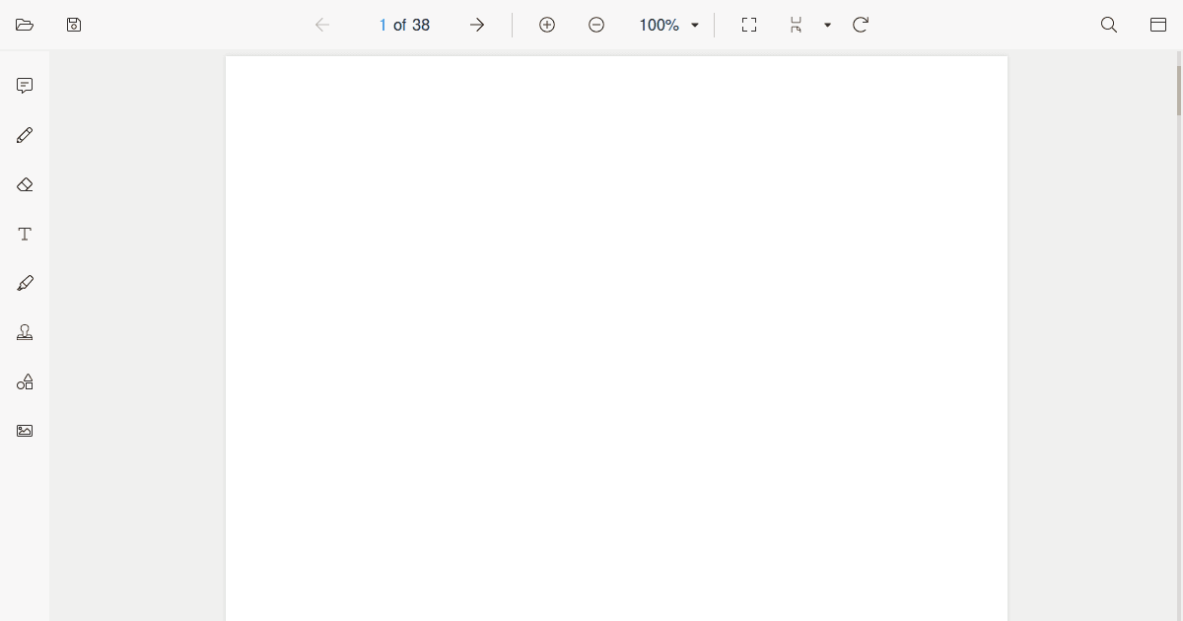Image resolution: width=1183 pixels, height=621 pixels.
Task: Select the comment annotation tool
Action: [x=24, y=86]
